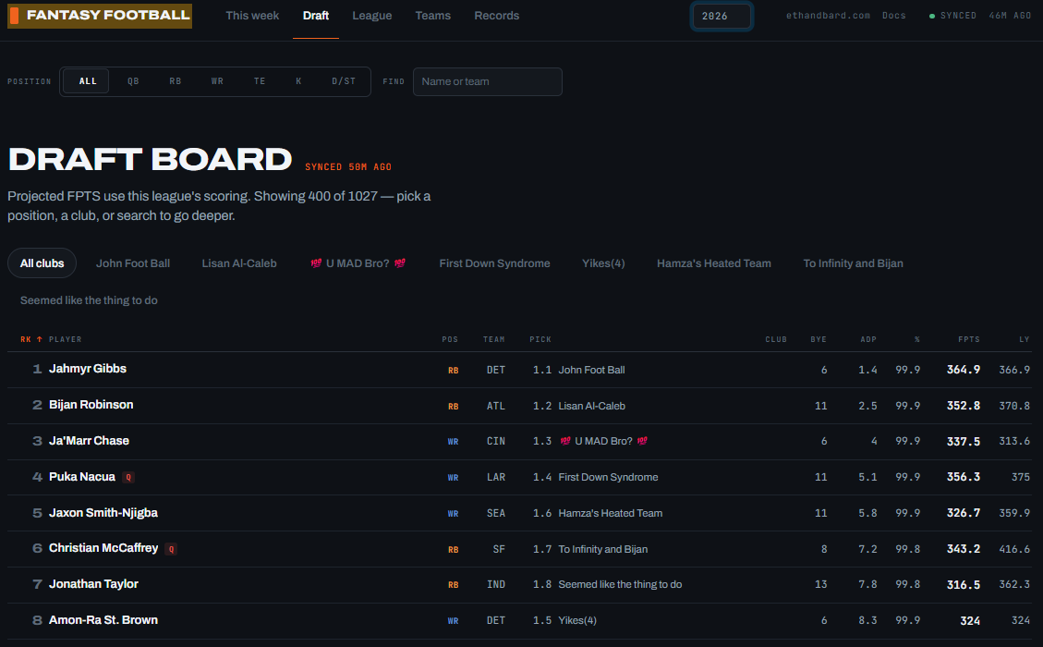
Task: Filter by Lisan Al-Caleb club chip
Action: [x=239, y=262]
